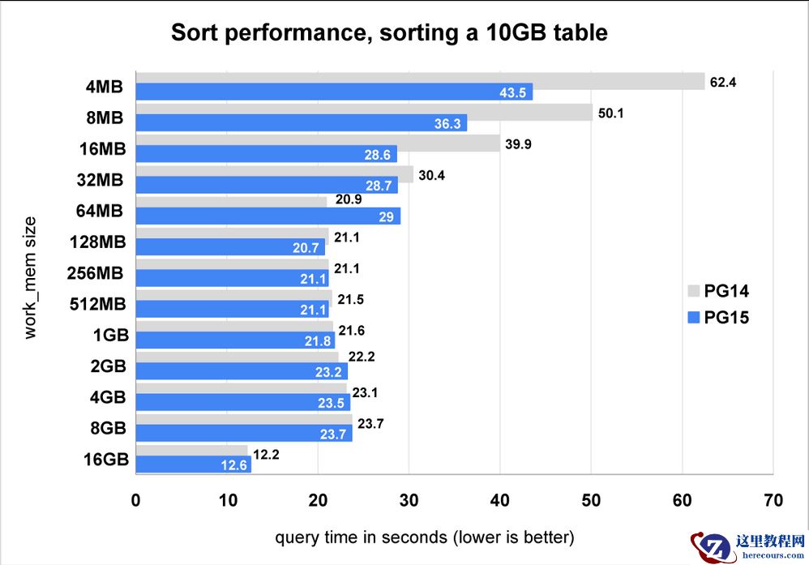Select the 16GB blue bar labeled 12.6
Screen dimensions: 809x565
point(193,464)
